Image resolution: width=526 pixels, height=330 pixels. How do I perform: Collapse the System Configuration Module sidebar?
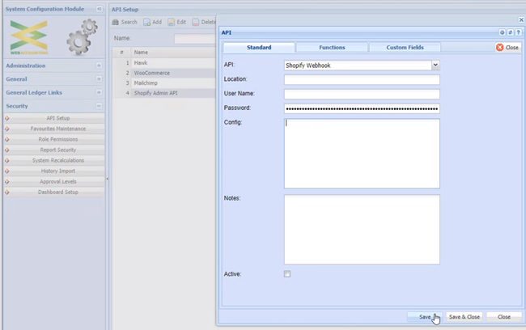click(x=99, y=8)
